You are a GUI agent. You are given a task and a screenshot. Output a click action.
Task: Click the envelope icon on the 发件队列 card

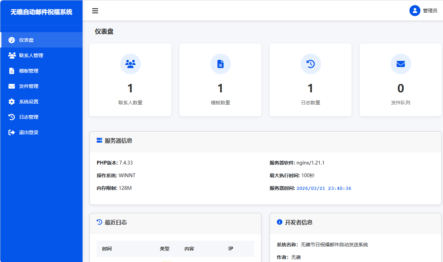(x=401, y=64)
